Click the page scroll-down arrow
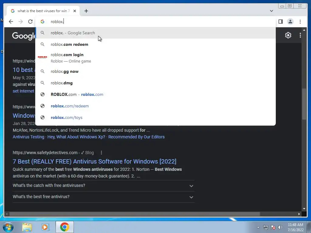Viewport: 311px width, 233px height. click(x=304, y=209)
